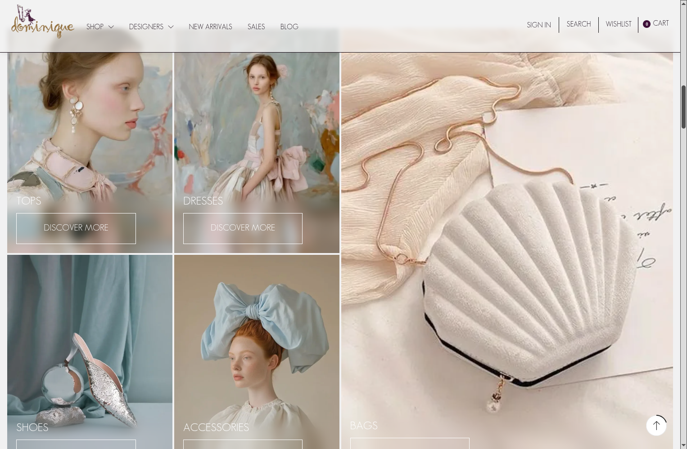
Task: Click the SHOES category title
Action: click(x=32, y=427)
